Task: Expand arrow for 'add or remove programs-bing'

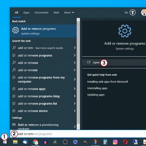Action: coord(75,96)
